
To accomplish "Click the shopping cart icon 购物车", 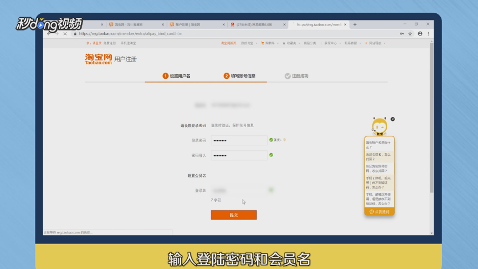I will pyautogui.click(x=263, y=43).
